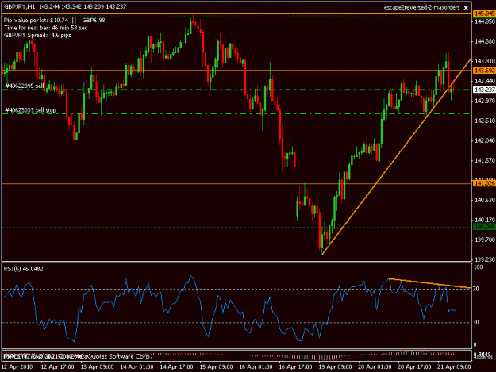Click the current price 143.237 label
The width and height of the screenshot is (496, 372).
[484, 90]
